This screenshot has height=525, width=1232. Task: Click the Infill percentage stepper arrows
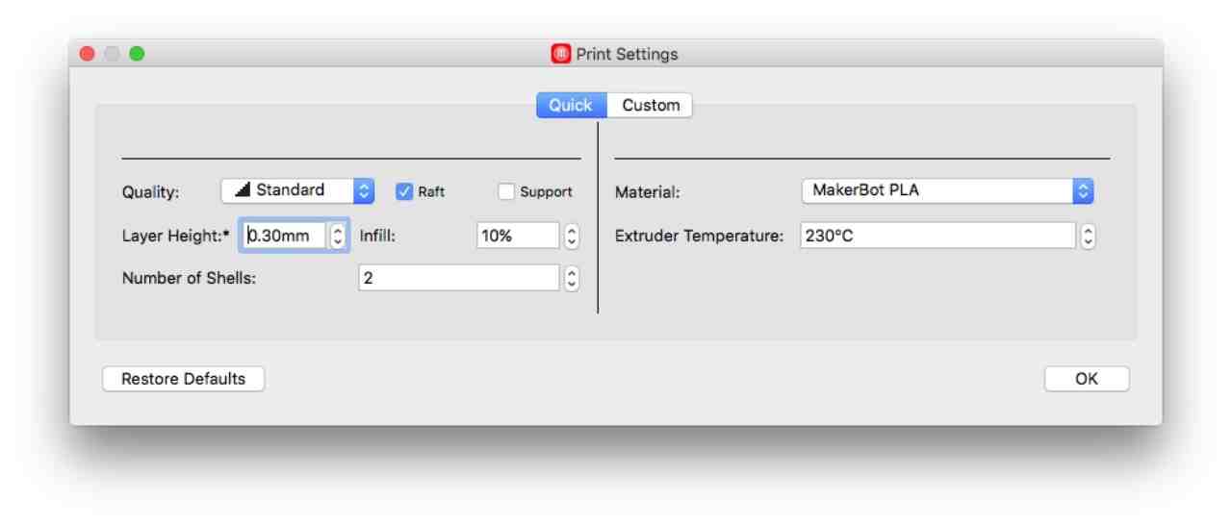[572, 236]
